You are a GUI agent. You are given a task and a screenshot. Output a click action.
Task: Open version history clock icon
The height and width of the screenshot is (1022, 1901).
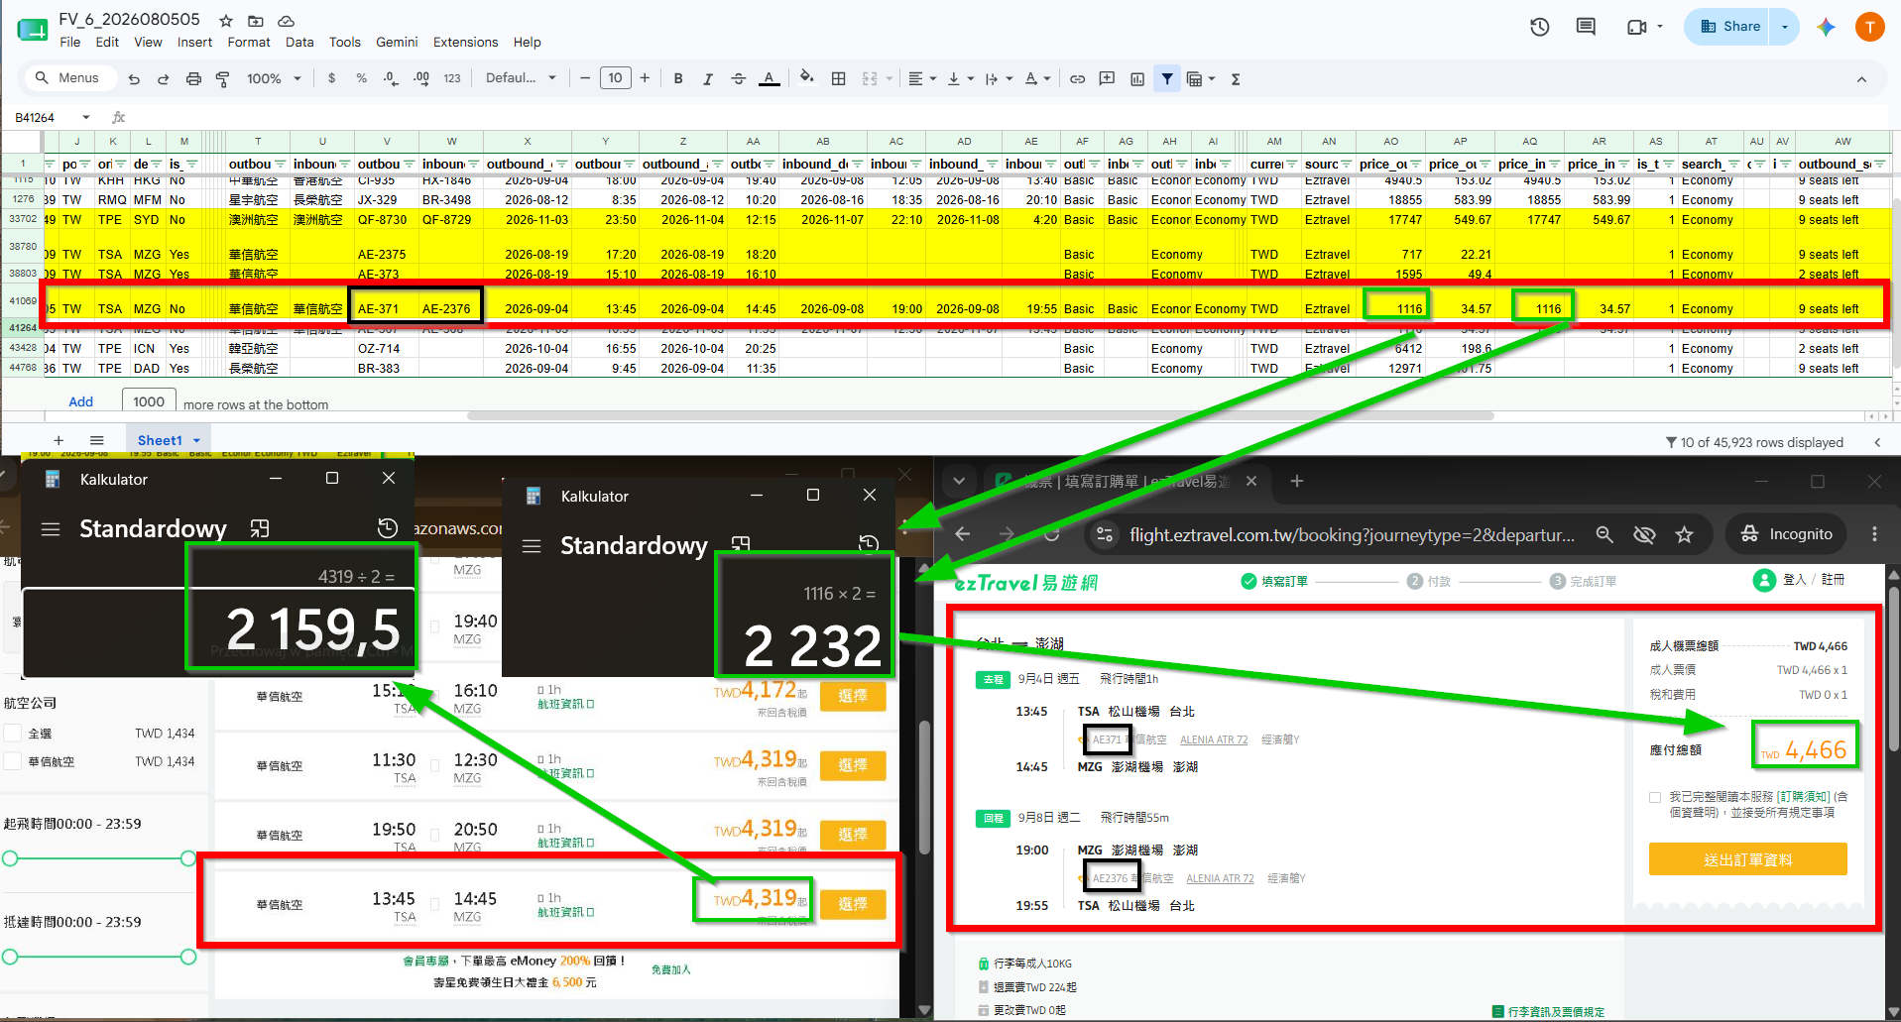click(1540, 27)
